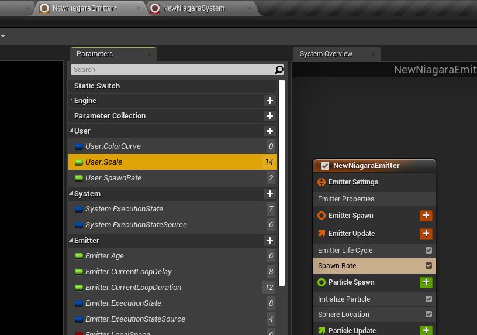Select the User.ColorCurve parameter
This screenshot has height=335, width=477.
click(172, 146)
